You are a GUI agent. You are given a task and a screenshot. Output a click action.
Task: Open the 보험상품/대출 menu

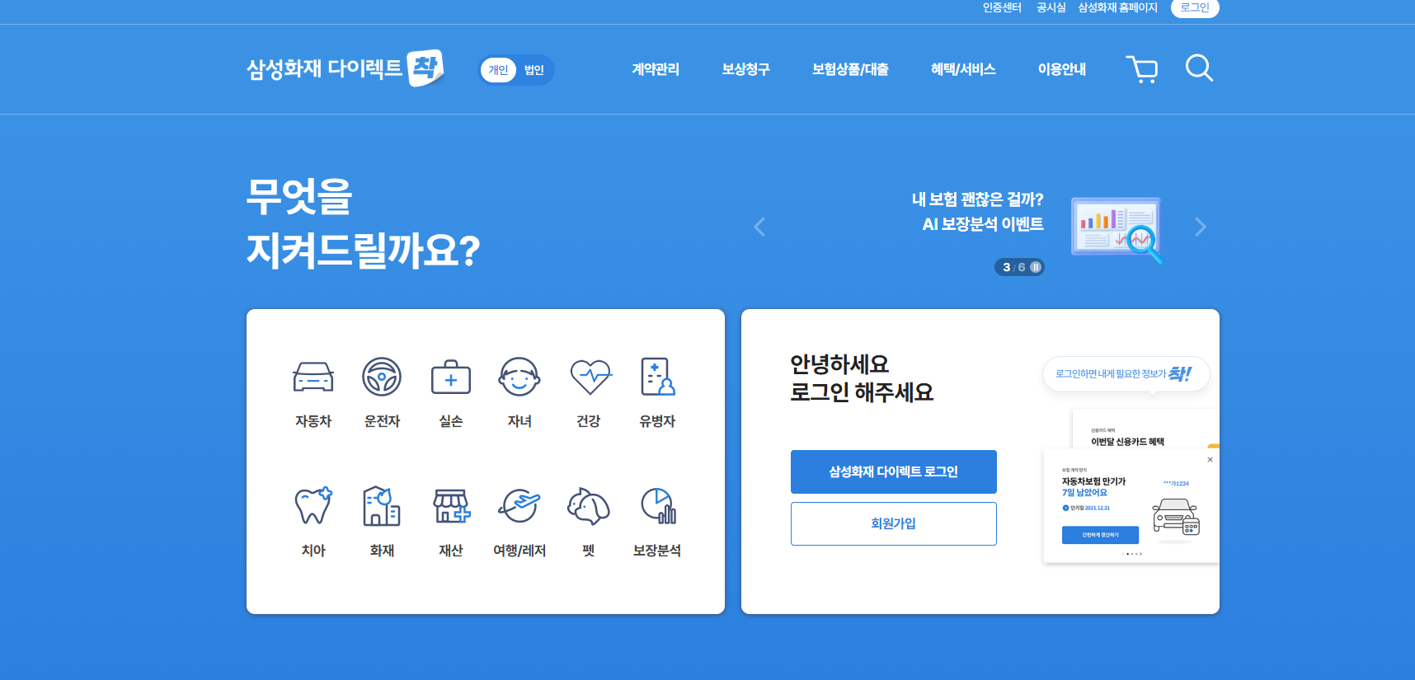point(850,69)
